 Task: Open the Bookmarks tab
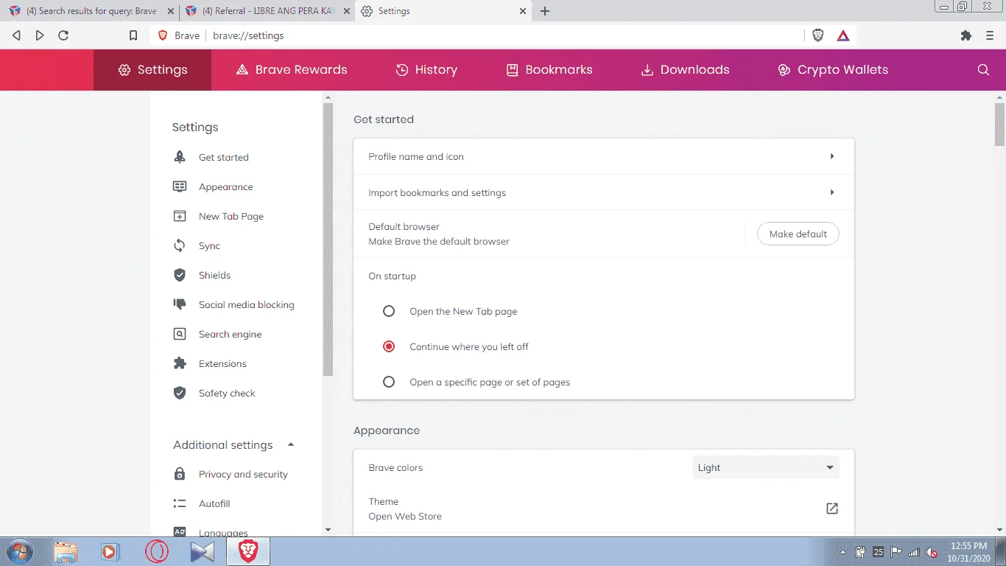coord(549,70)
